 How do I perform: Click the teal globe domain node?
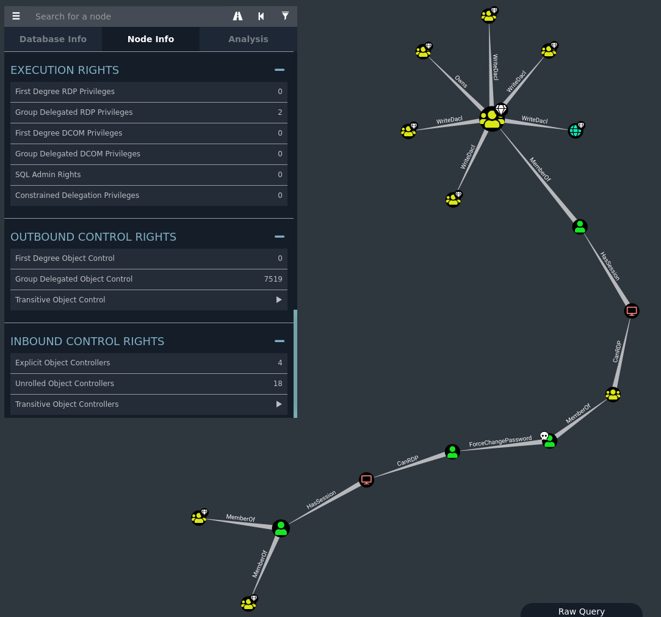pyautogui.click(x=576, y=131)
